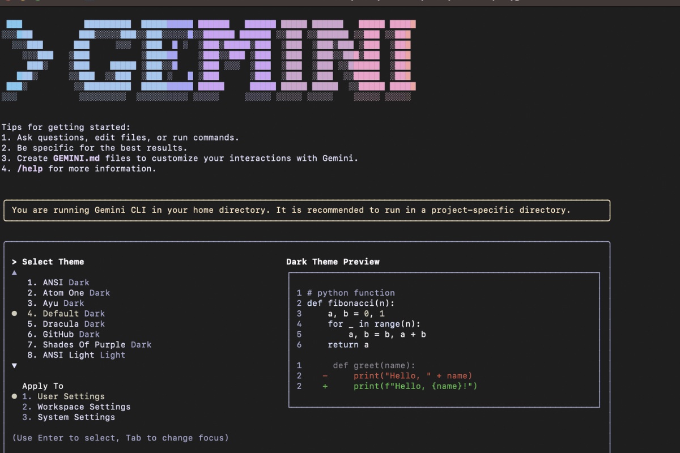The width and height of the screenshot is (680, 453).
Task: Click the 'a, b = b, a + b' line
Action: (387, 334)
